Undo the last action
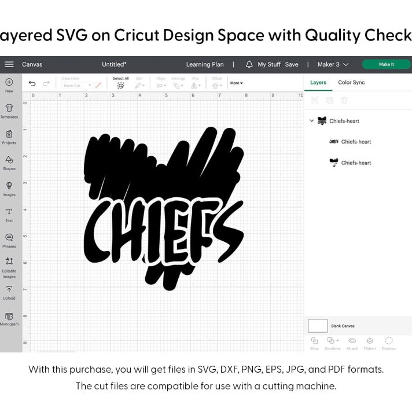Image resolution: width=412 pixels, height=412 pixels. coord(32,83)
